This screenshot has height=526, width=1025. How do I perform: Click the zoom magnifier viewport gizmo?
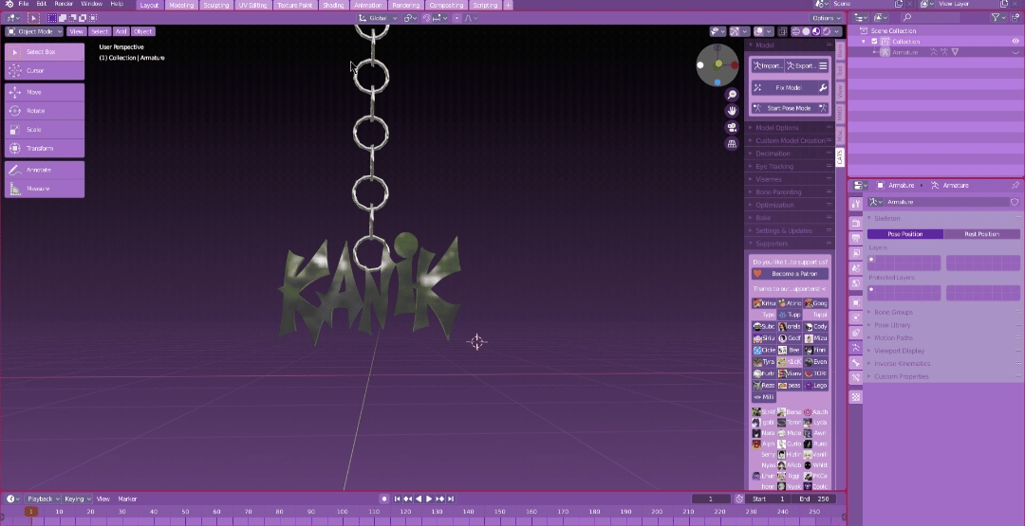coord(732,95)
